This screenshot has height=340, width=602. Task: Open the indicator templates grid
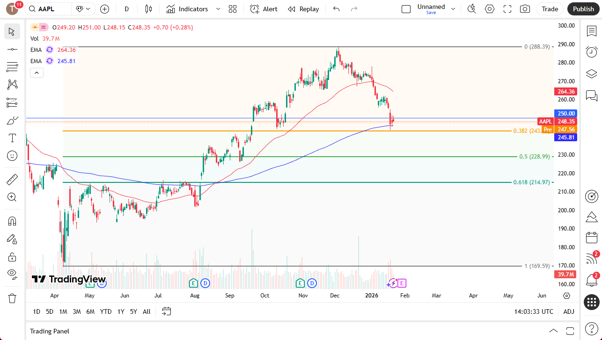pyautogui.click(x=233, y=9)
